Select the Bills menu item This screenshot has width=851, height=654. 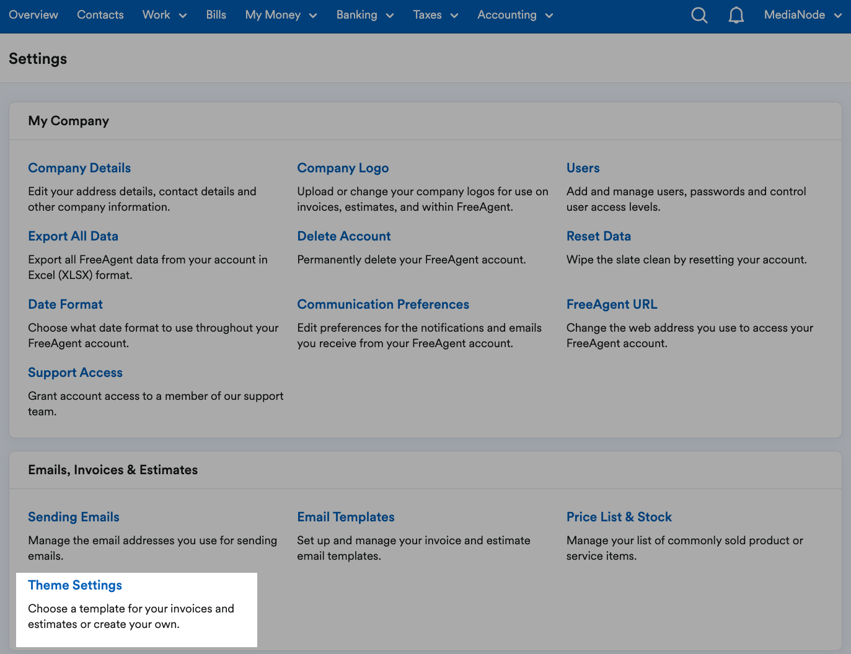pos(216,15)
